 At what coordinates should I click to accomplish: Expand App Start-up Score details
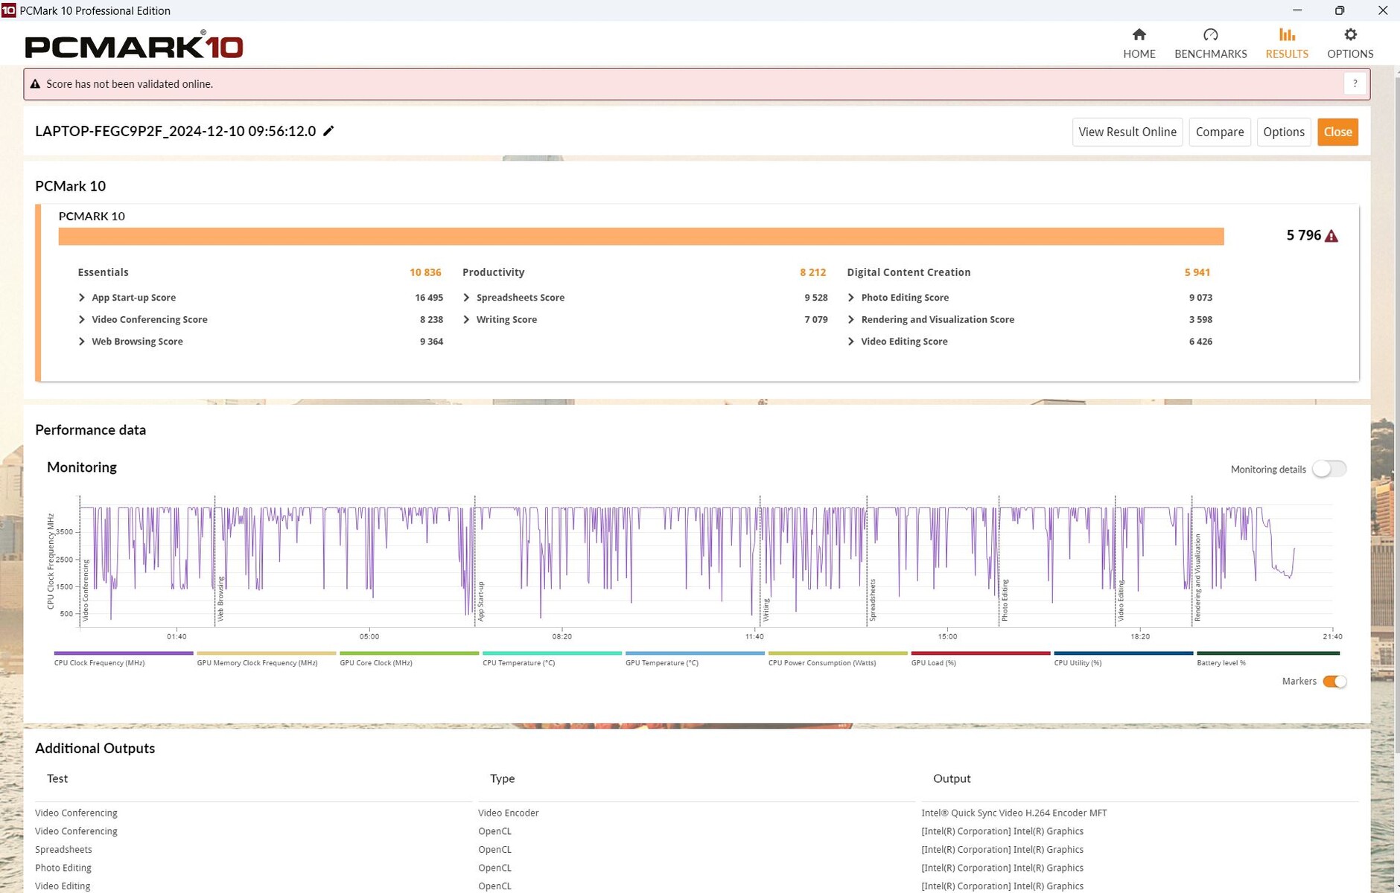click(82, 298)
